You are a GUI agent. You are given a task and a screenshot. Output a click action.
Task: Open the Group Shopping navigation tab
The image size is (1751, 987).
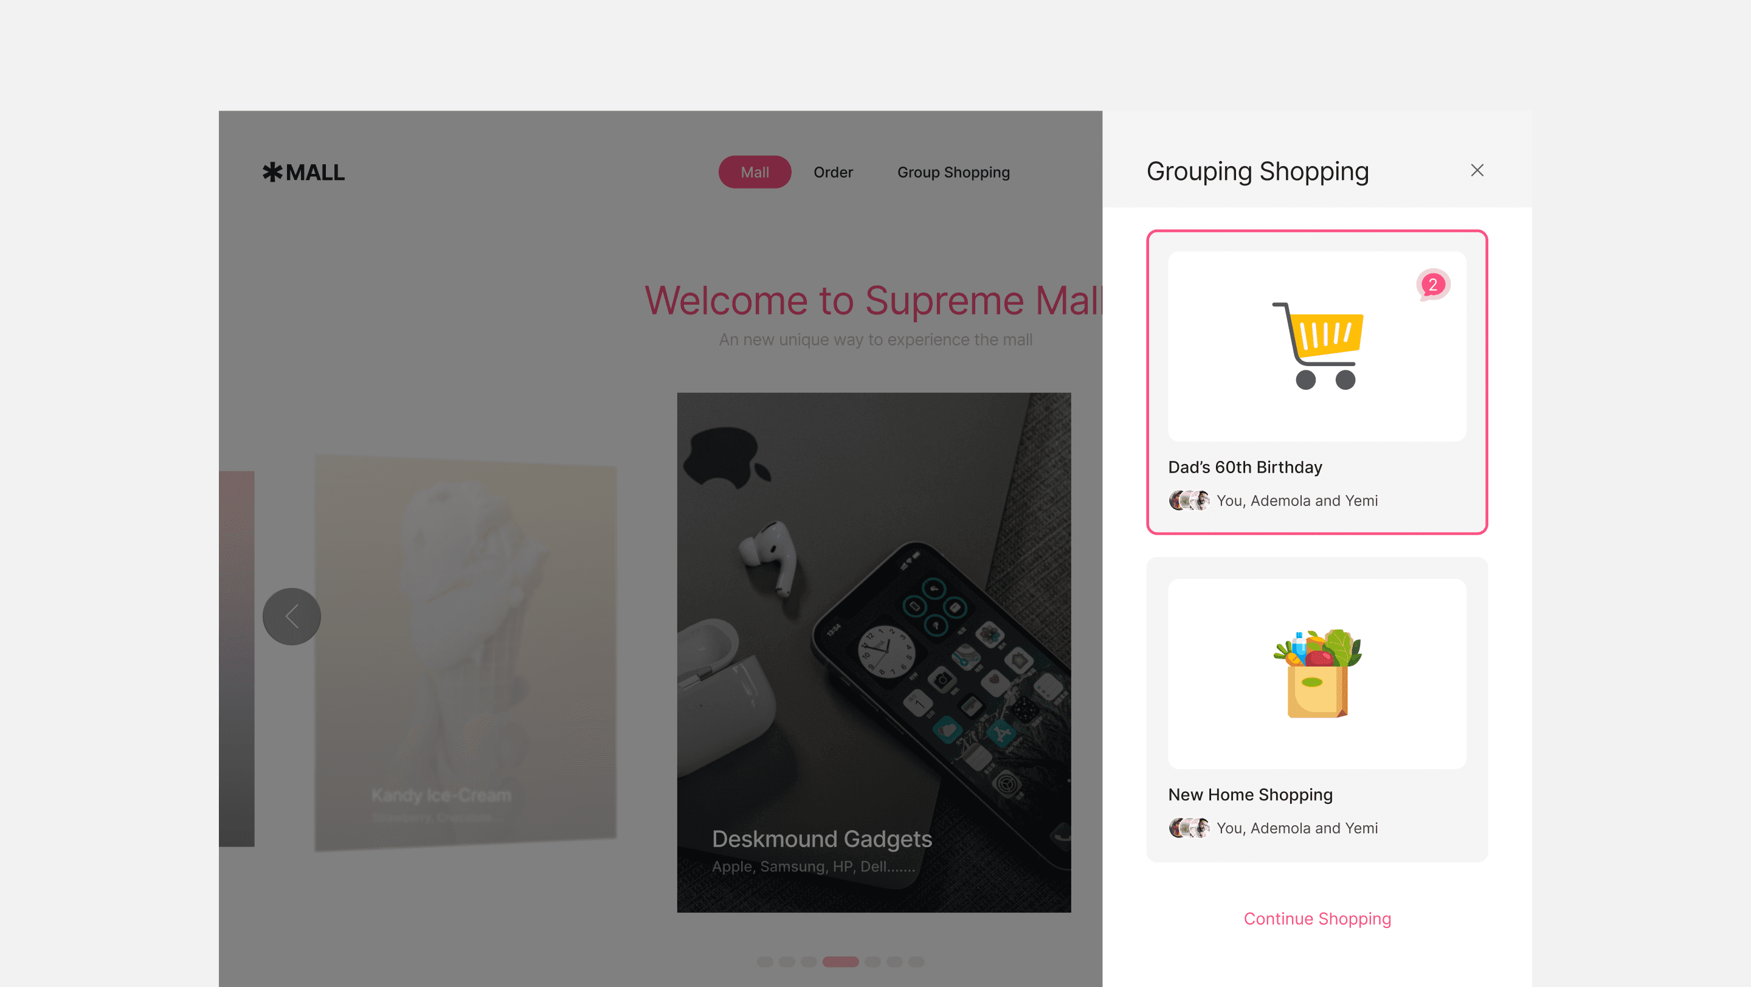tap(953, 172)
